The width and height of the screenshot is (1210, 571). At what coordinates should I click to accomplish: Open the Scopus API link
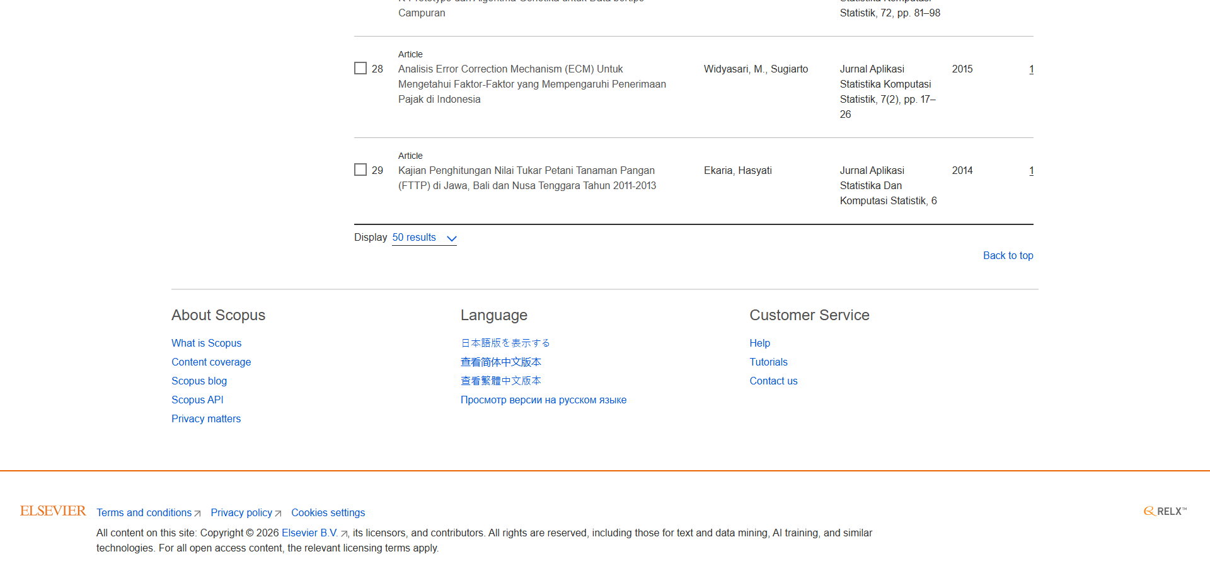coord(197,400)
